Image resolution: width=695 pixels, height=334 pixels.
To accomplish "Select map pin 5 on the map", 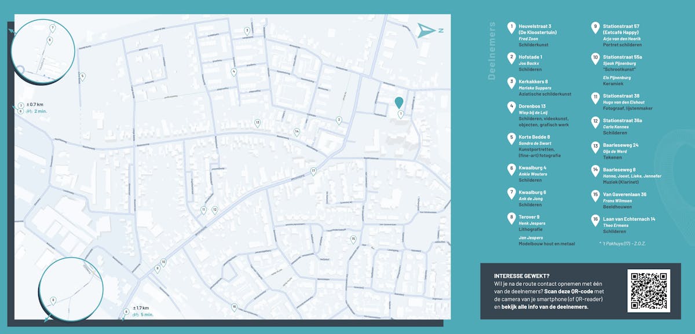I will coord(83,76).
